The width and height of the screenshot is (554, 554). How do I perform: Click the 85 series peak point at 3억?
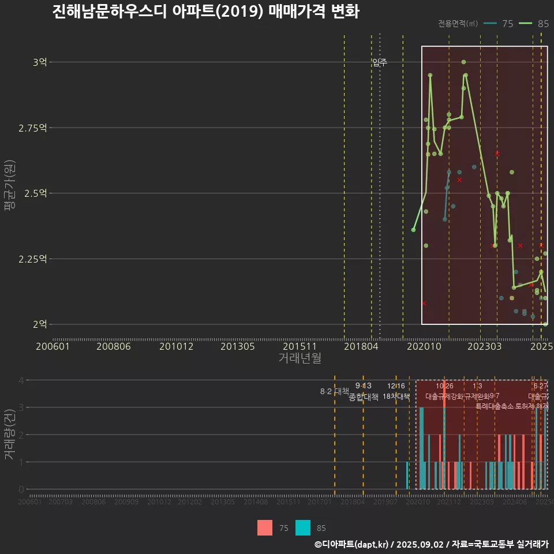tap(463, 62)
